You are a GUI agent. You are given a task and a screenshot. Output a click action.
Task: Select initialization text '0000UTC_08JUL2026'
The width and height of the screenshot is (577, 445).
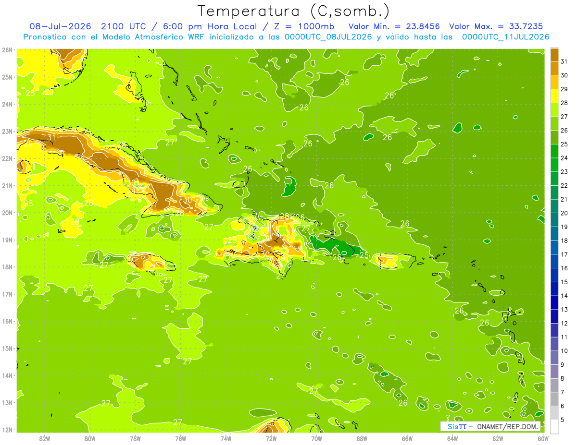(x=328, y=37)
